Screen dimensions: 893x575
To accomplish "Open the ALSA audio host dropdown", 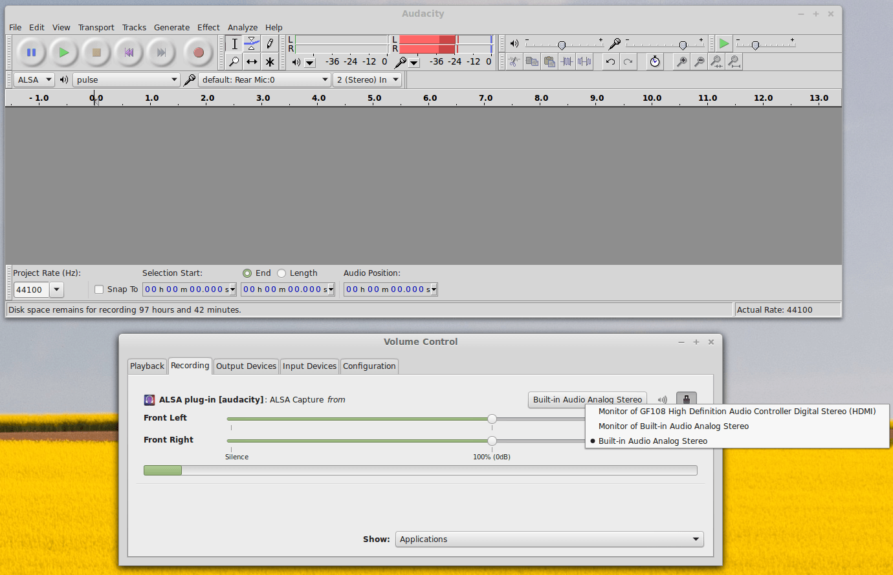I will (34, 79).
